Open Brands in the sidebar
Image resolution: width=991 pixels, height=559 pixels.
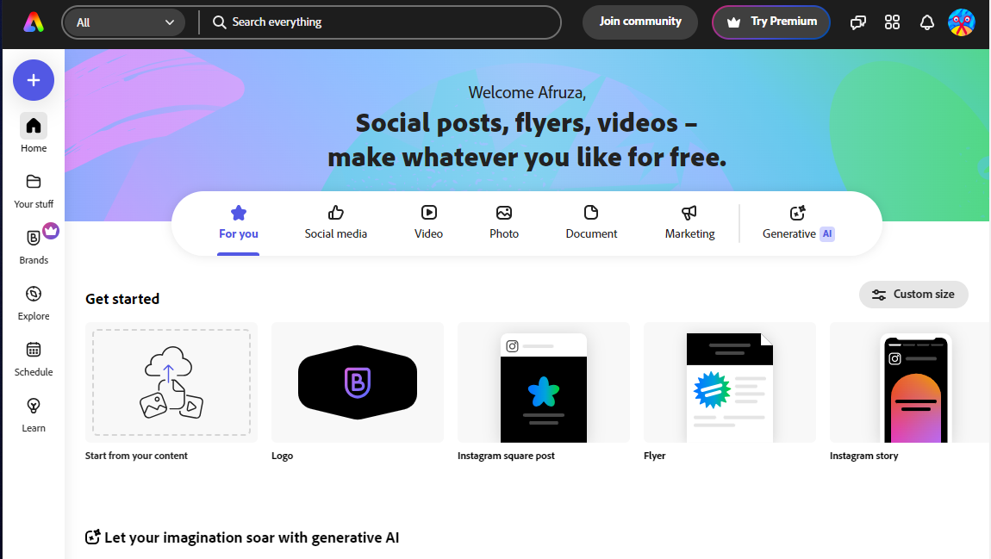(34, 246)
